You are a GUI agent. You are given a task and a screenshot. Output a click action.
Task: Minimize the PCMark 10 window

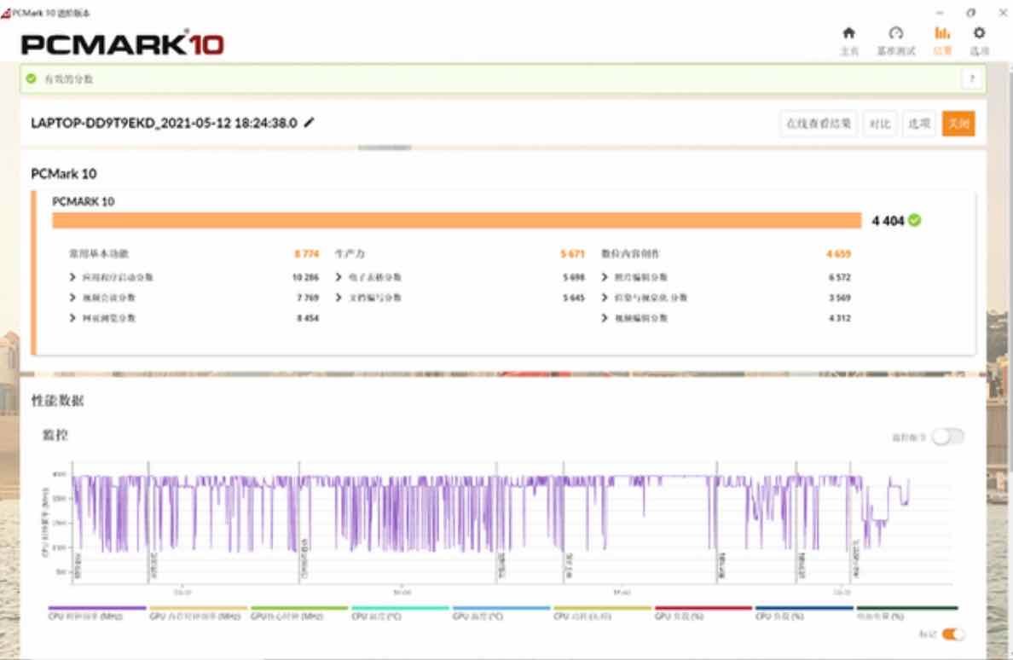(940, 12)
